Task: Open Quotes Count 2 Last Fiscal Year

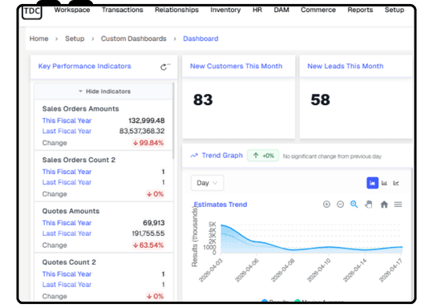Action: coord(67,285)
